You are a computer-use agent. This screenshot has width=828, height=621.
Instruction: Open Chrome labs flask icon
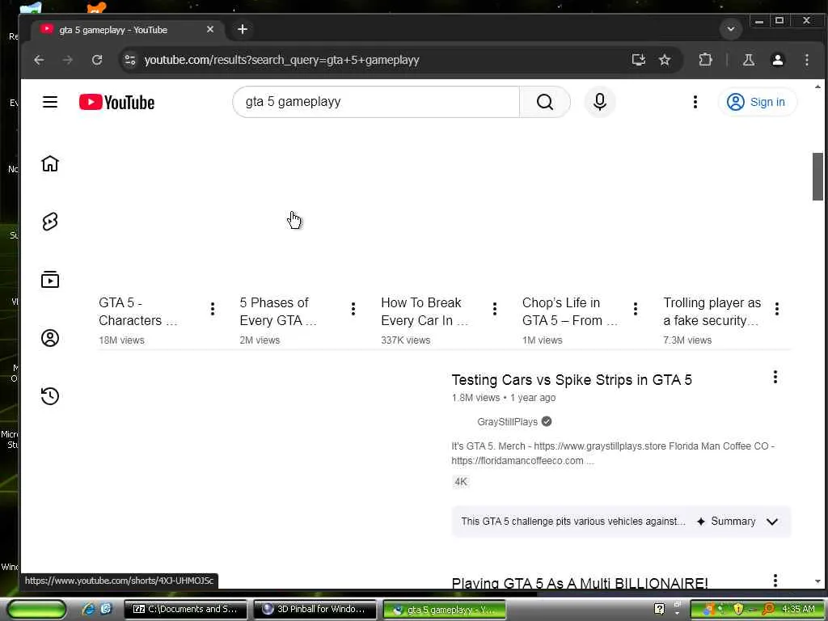pos(748,60)
